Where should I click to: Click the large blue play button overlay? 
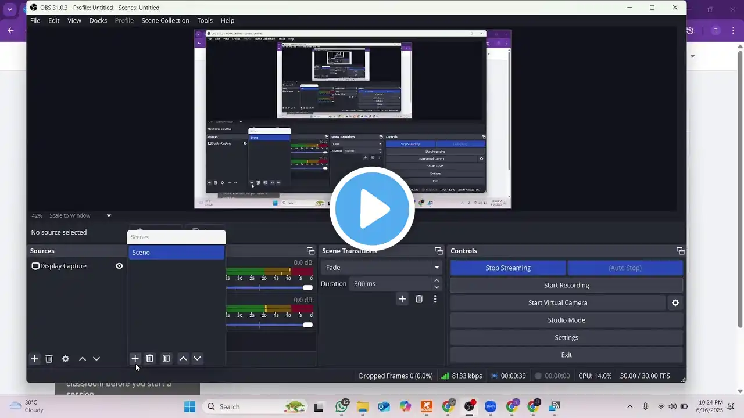(372, 209)
